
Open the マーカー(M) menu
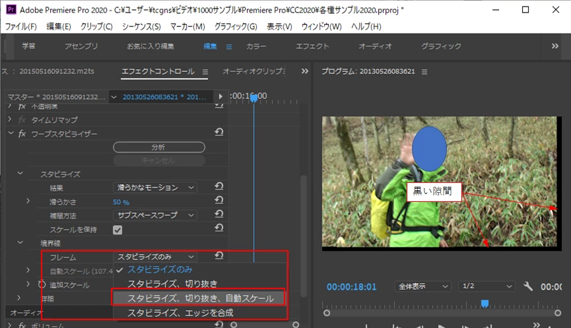pos(187,26)
